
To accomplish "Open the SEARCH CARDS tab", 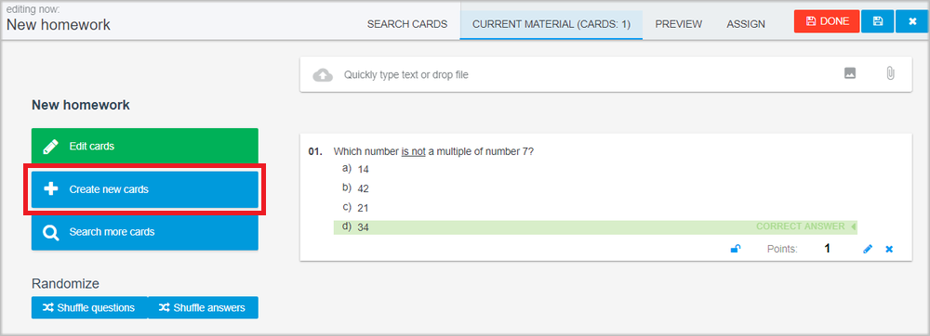I will click(x=407, y=24).
